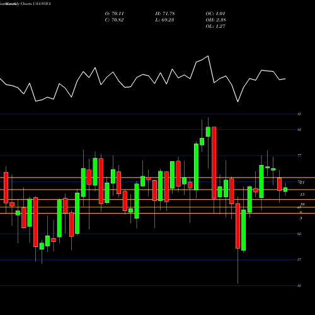The height and width of the screenshot is (315, 315).
Task: Click the 57 price axis label
Action: (299, 260)
